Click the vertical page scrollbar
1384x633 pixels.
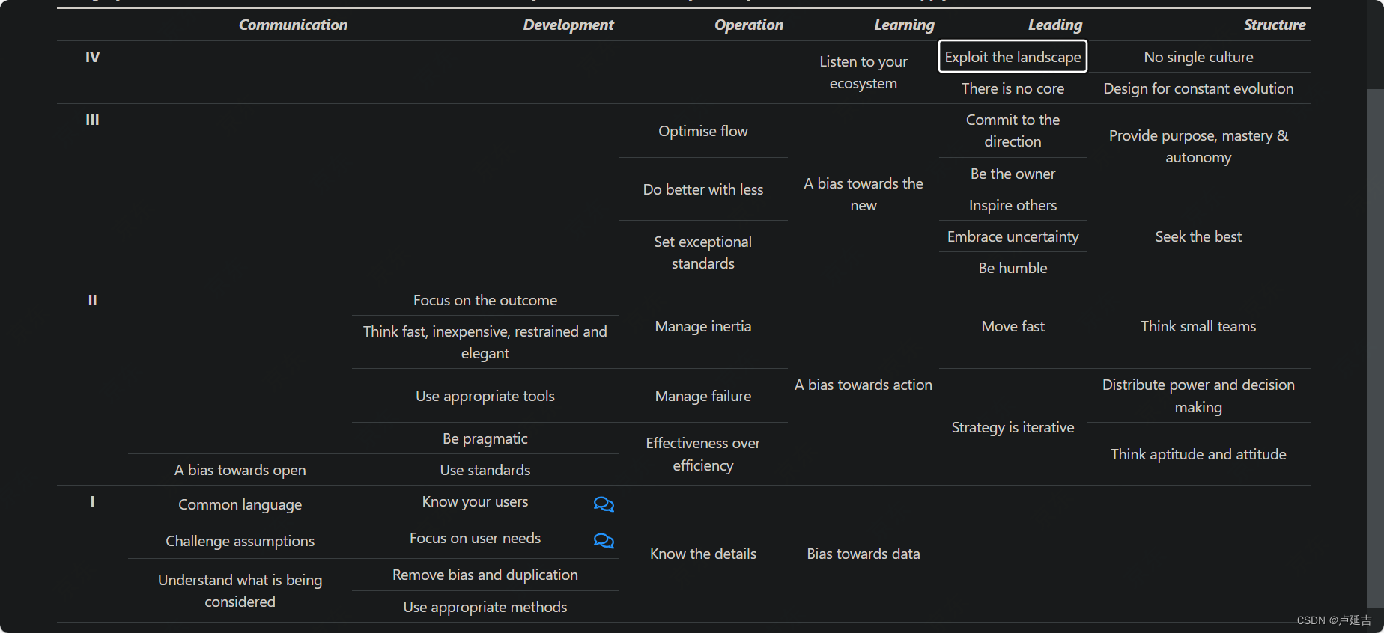[x=1375, y=349]
